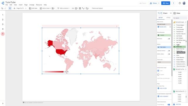Click the Theme and layout button
Screen dimensions: 188x106
point(97,8)
